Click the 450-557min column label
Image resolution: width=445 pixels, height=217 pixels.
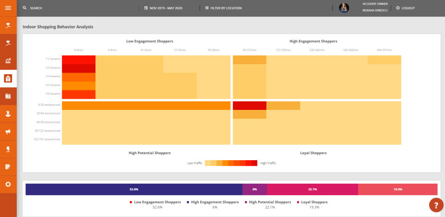384,50
